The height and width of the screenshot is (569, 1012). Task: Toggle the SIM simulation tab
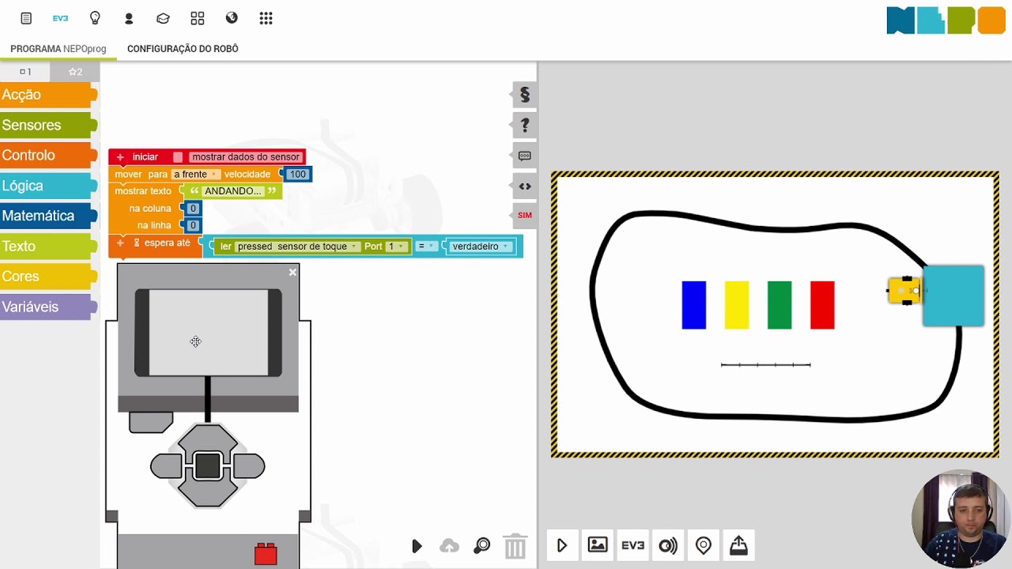tap(524, 215)
